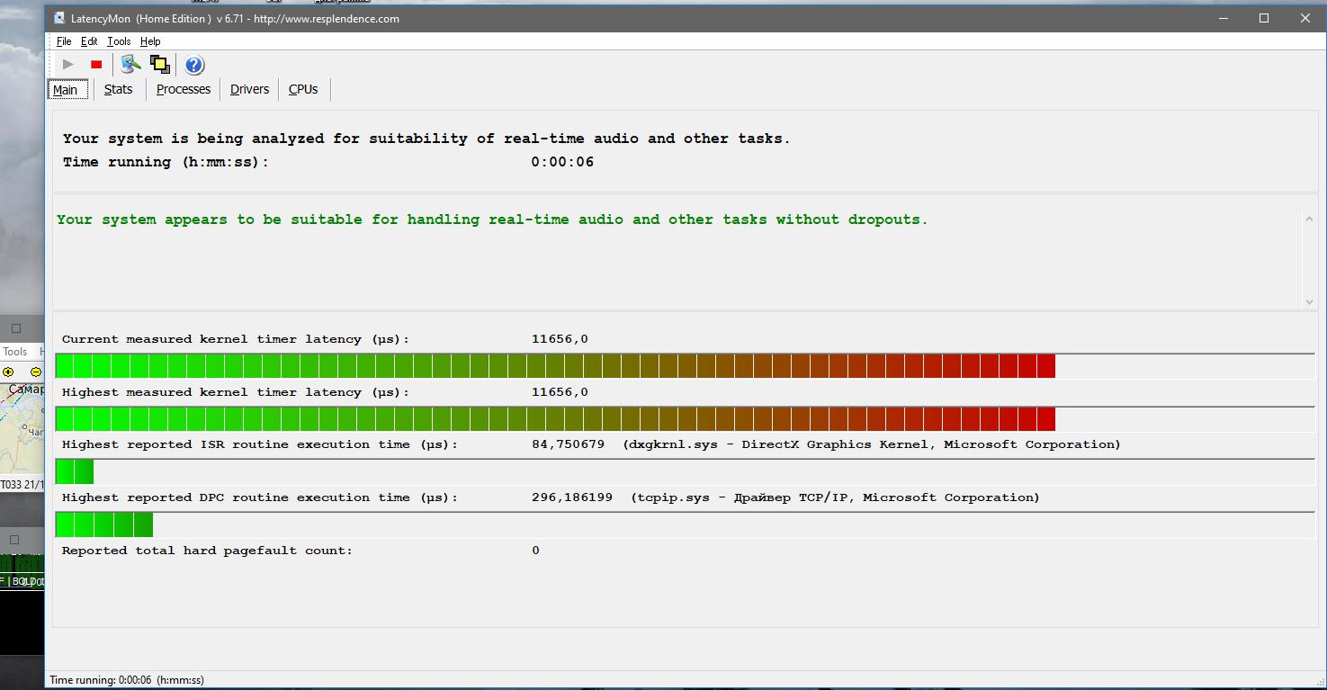The image size is (1327, 690).
Task: Click the current latency value 11656,0
Action: [x=560, y=339]
